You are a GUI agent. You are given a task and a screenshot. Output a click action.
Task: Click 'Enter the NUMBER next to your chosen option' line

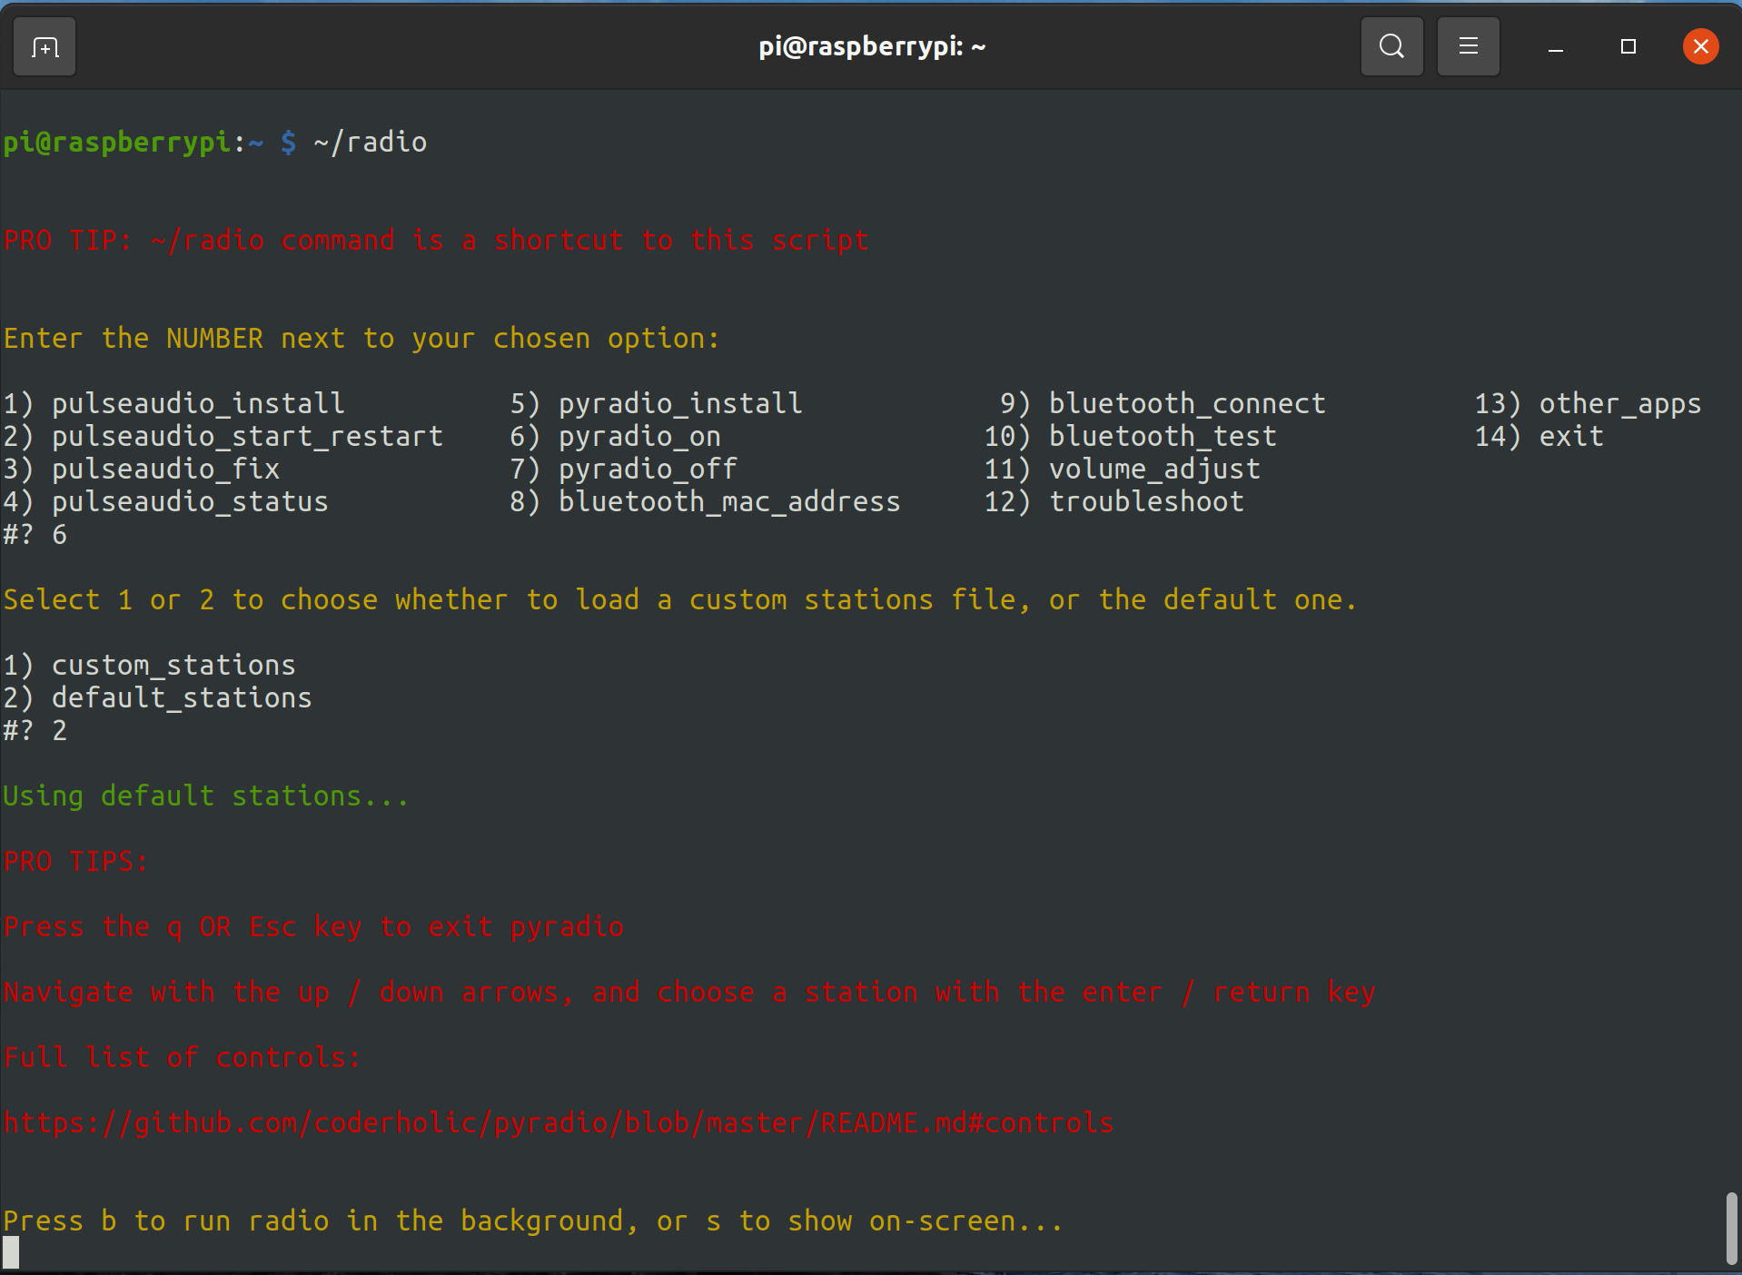361,339
